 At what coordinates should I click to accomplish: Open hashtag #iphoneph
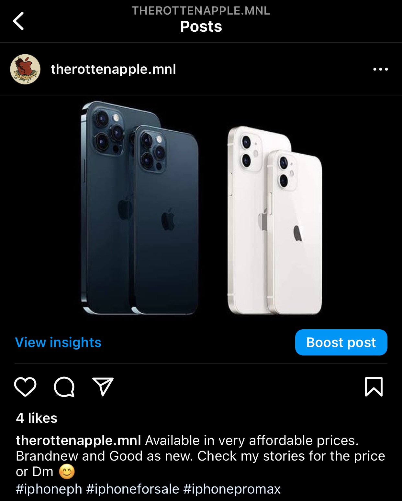point(49,489)
